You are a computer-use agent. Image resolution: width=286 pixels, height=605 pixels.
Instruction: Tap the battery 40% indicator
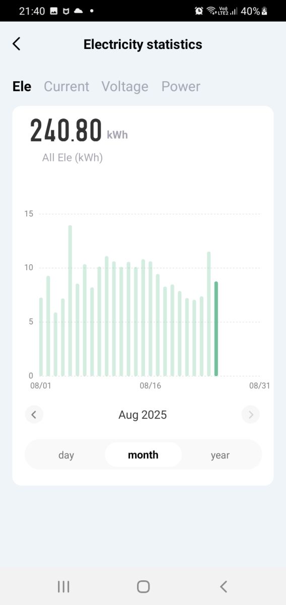point(254,11)
